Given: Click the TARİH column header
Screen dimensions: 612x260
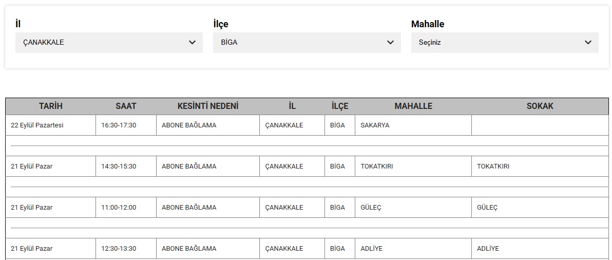Looking at the screenshot, I should coord(51,106).
